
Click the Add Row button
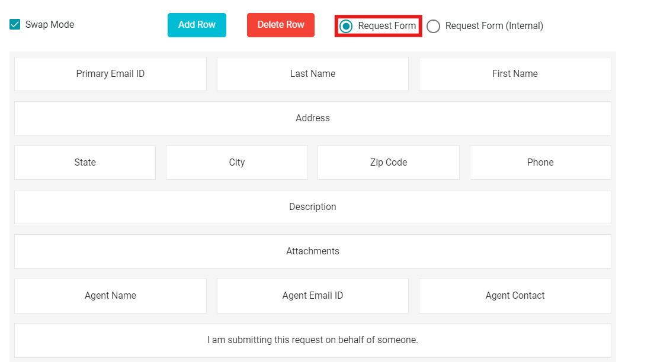click(197, 25)
